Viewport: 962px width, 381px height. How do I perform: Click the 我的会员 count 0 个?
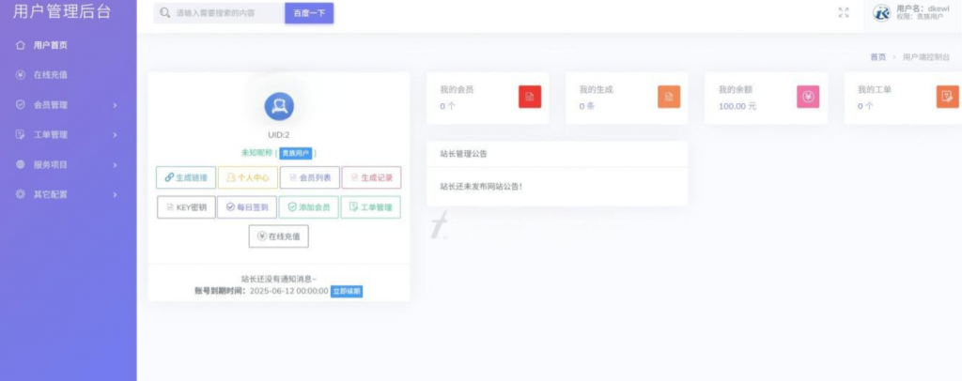click(x=447, y=107)
